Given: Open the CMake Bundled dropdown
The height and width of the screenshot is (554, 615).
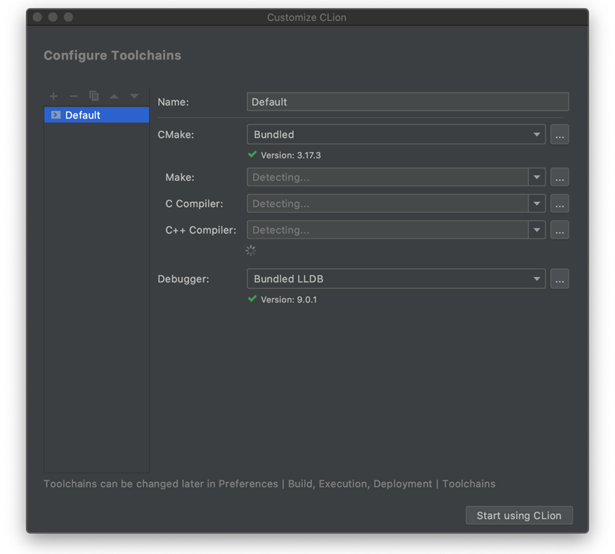Looking at the screenshot, I should [396, 135].
